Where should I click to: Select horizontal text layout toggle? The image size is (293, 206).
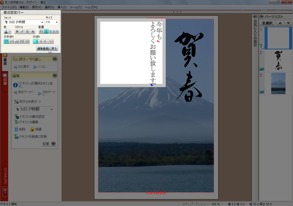tap(41, 31)
